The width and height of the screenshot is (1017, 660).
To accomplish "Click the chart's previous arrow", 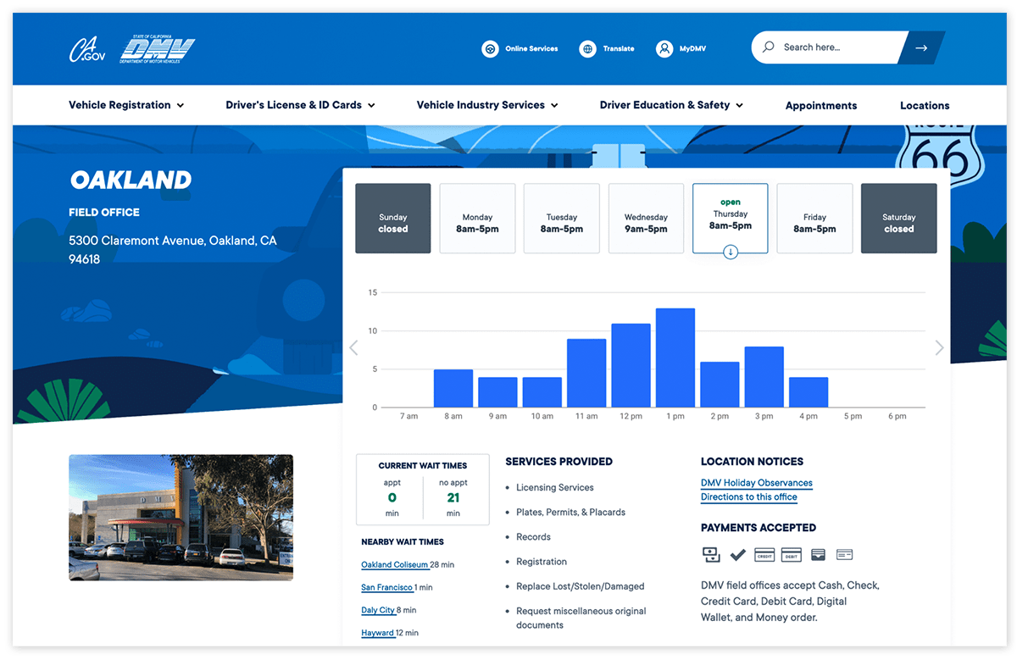I will point(354,347).
